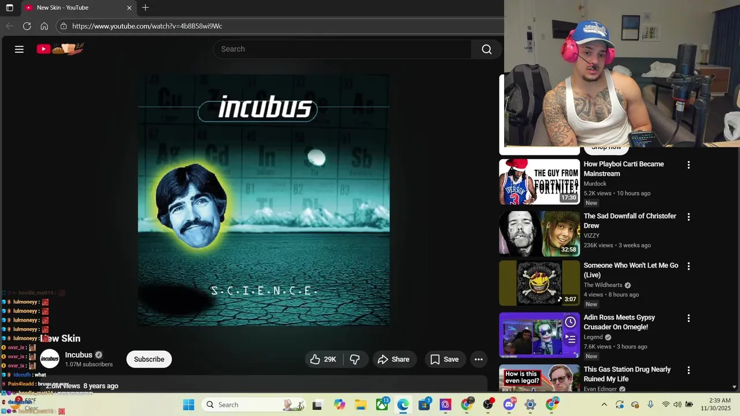Image resolution: width=740 pixels, height=416 pixels.
Task: Open Microsoft Store from the taskbar
Action: click(424, 404)
